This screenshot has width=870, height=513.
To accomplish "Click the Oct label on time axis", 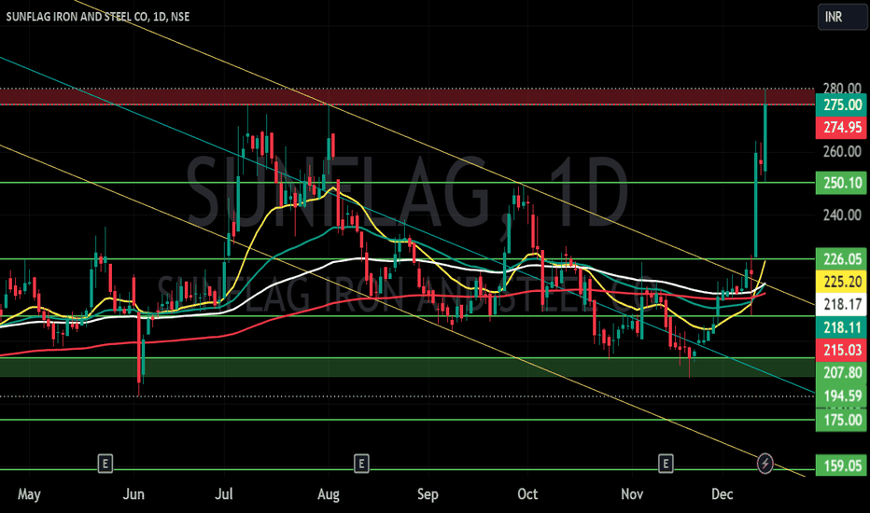I will pyautogui.click(x=527, y=494).
